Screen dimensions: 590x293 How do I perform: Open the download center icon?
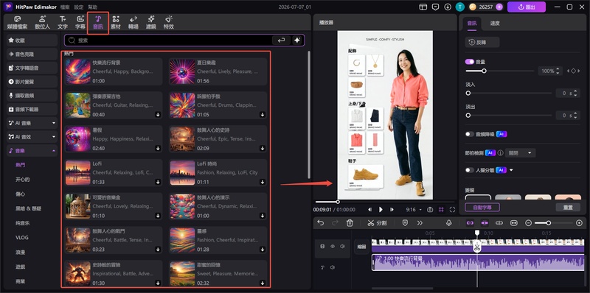[448, 7]
